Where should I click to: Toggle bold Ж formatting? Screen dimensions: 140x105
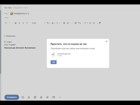[15, 23]
